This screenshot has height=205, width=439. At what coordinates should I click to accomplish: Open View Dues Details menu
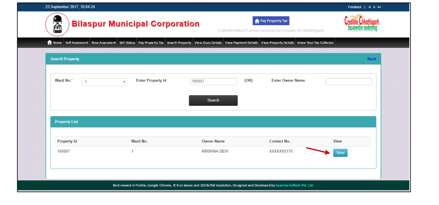(x=208, y=43)
